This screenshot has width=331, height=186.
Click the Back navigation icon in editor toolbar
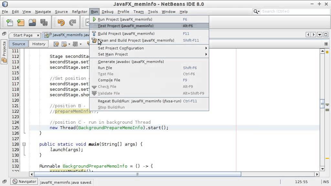[x=64, y=44]
